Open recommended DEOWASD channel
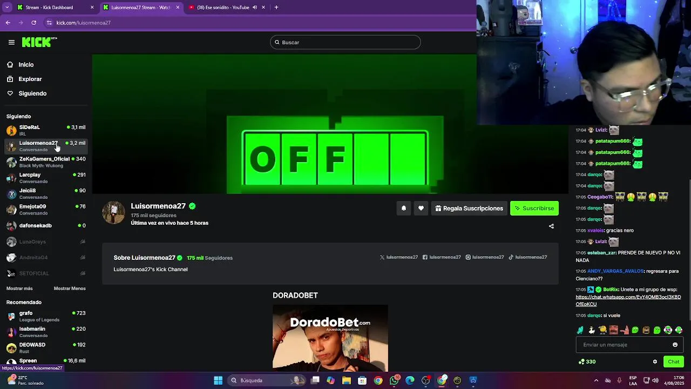 (46, 348)
